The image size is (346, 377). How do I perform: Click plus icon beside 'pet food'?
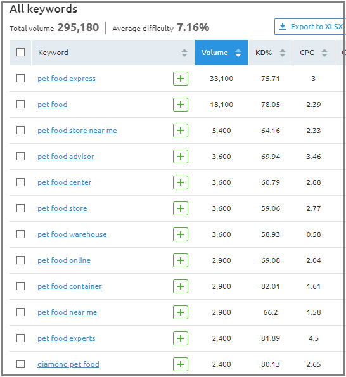click(x=181, y=105)
